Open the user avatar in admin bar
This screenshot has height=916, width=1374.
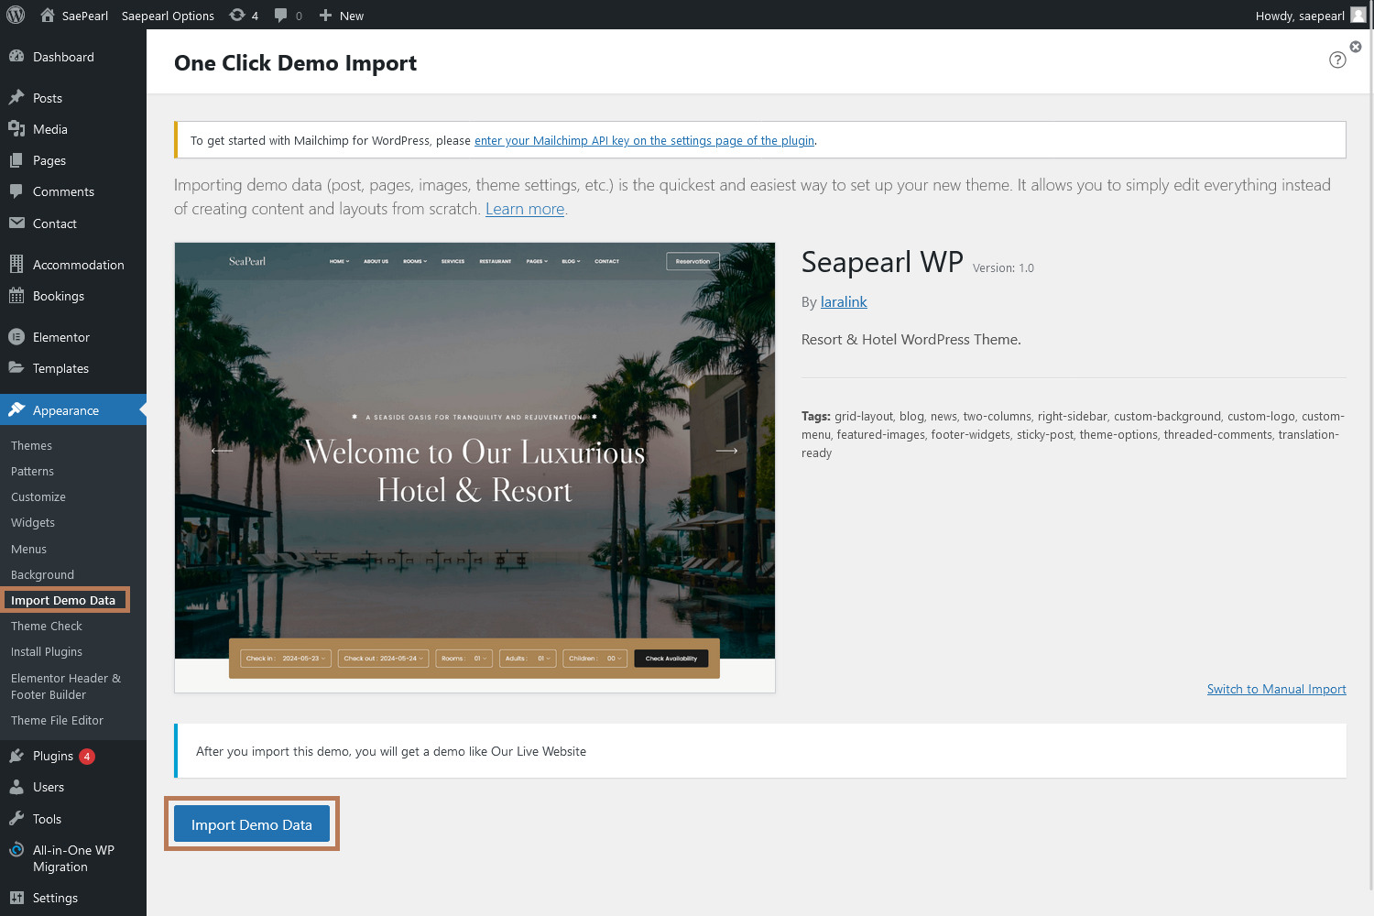1358,15
